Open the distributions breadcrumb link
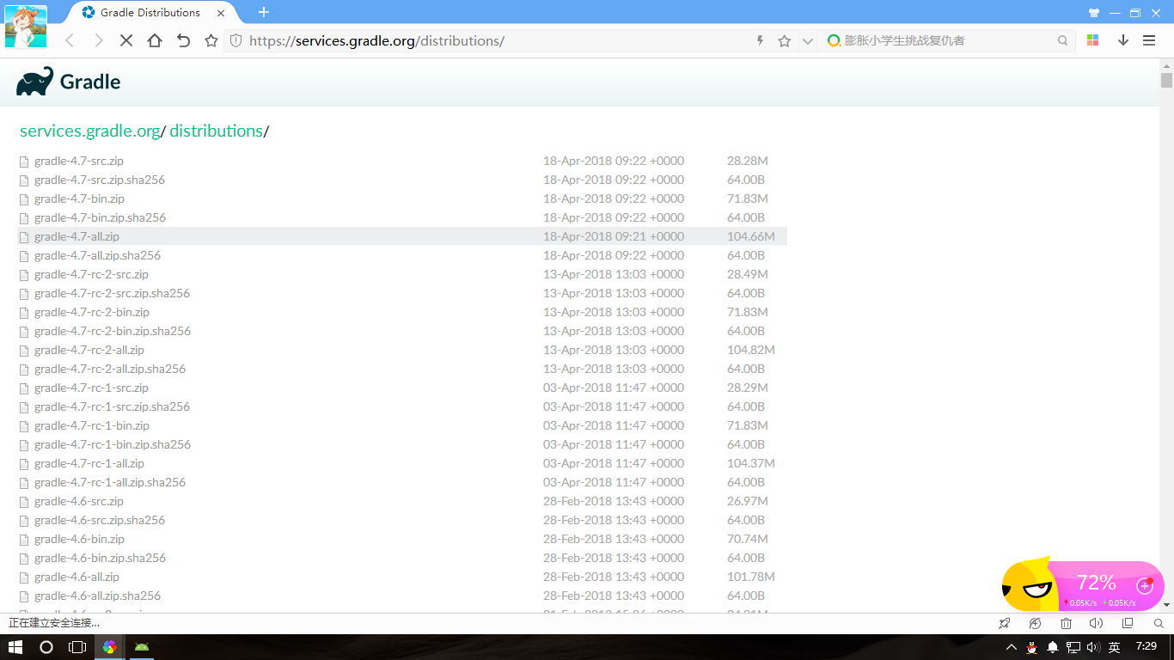Image resolution: width=1174 pixels, height=660 pixels. coord(216,131)
